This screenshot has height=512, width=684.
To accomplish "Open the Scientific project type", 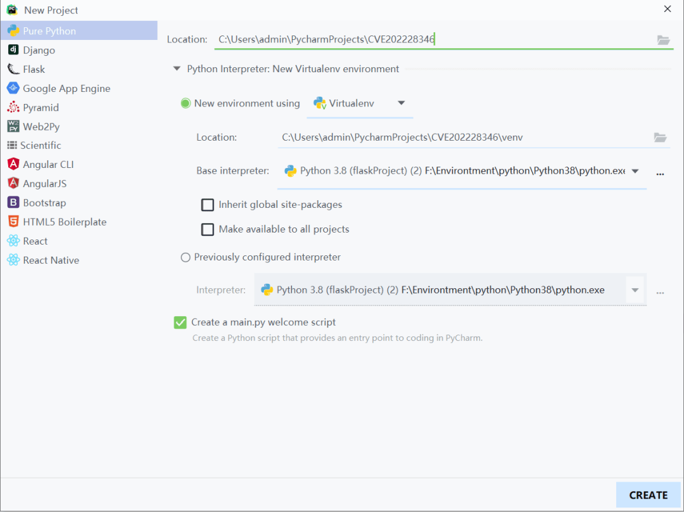I will (x=41, y=145).
